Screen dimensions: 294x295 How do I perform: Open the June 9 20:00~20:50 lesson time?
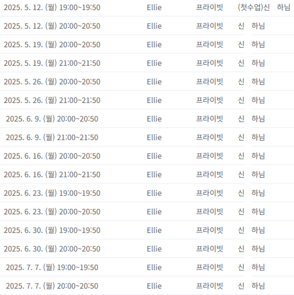tap(52, 119)
